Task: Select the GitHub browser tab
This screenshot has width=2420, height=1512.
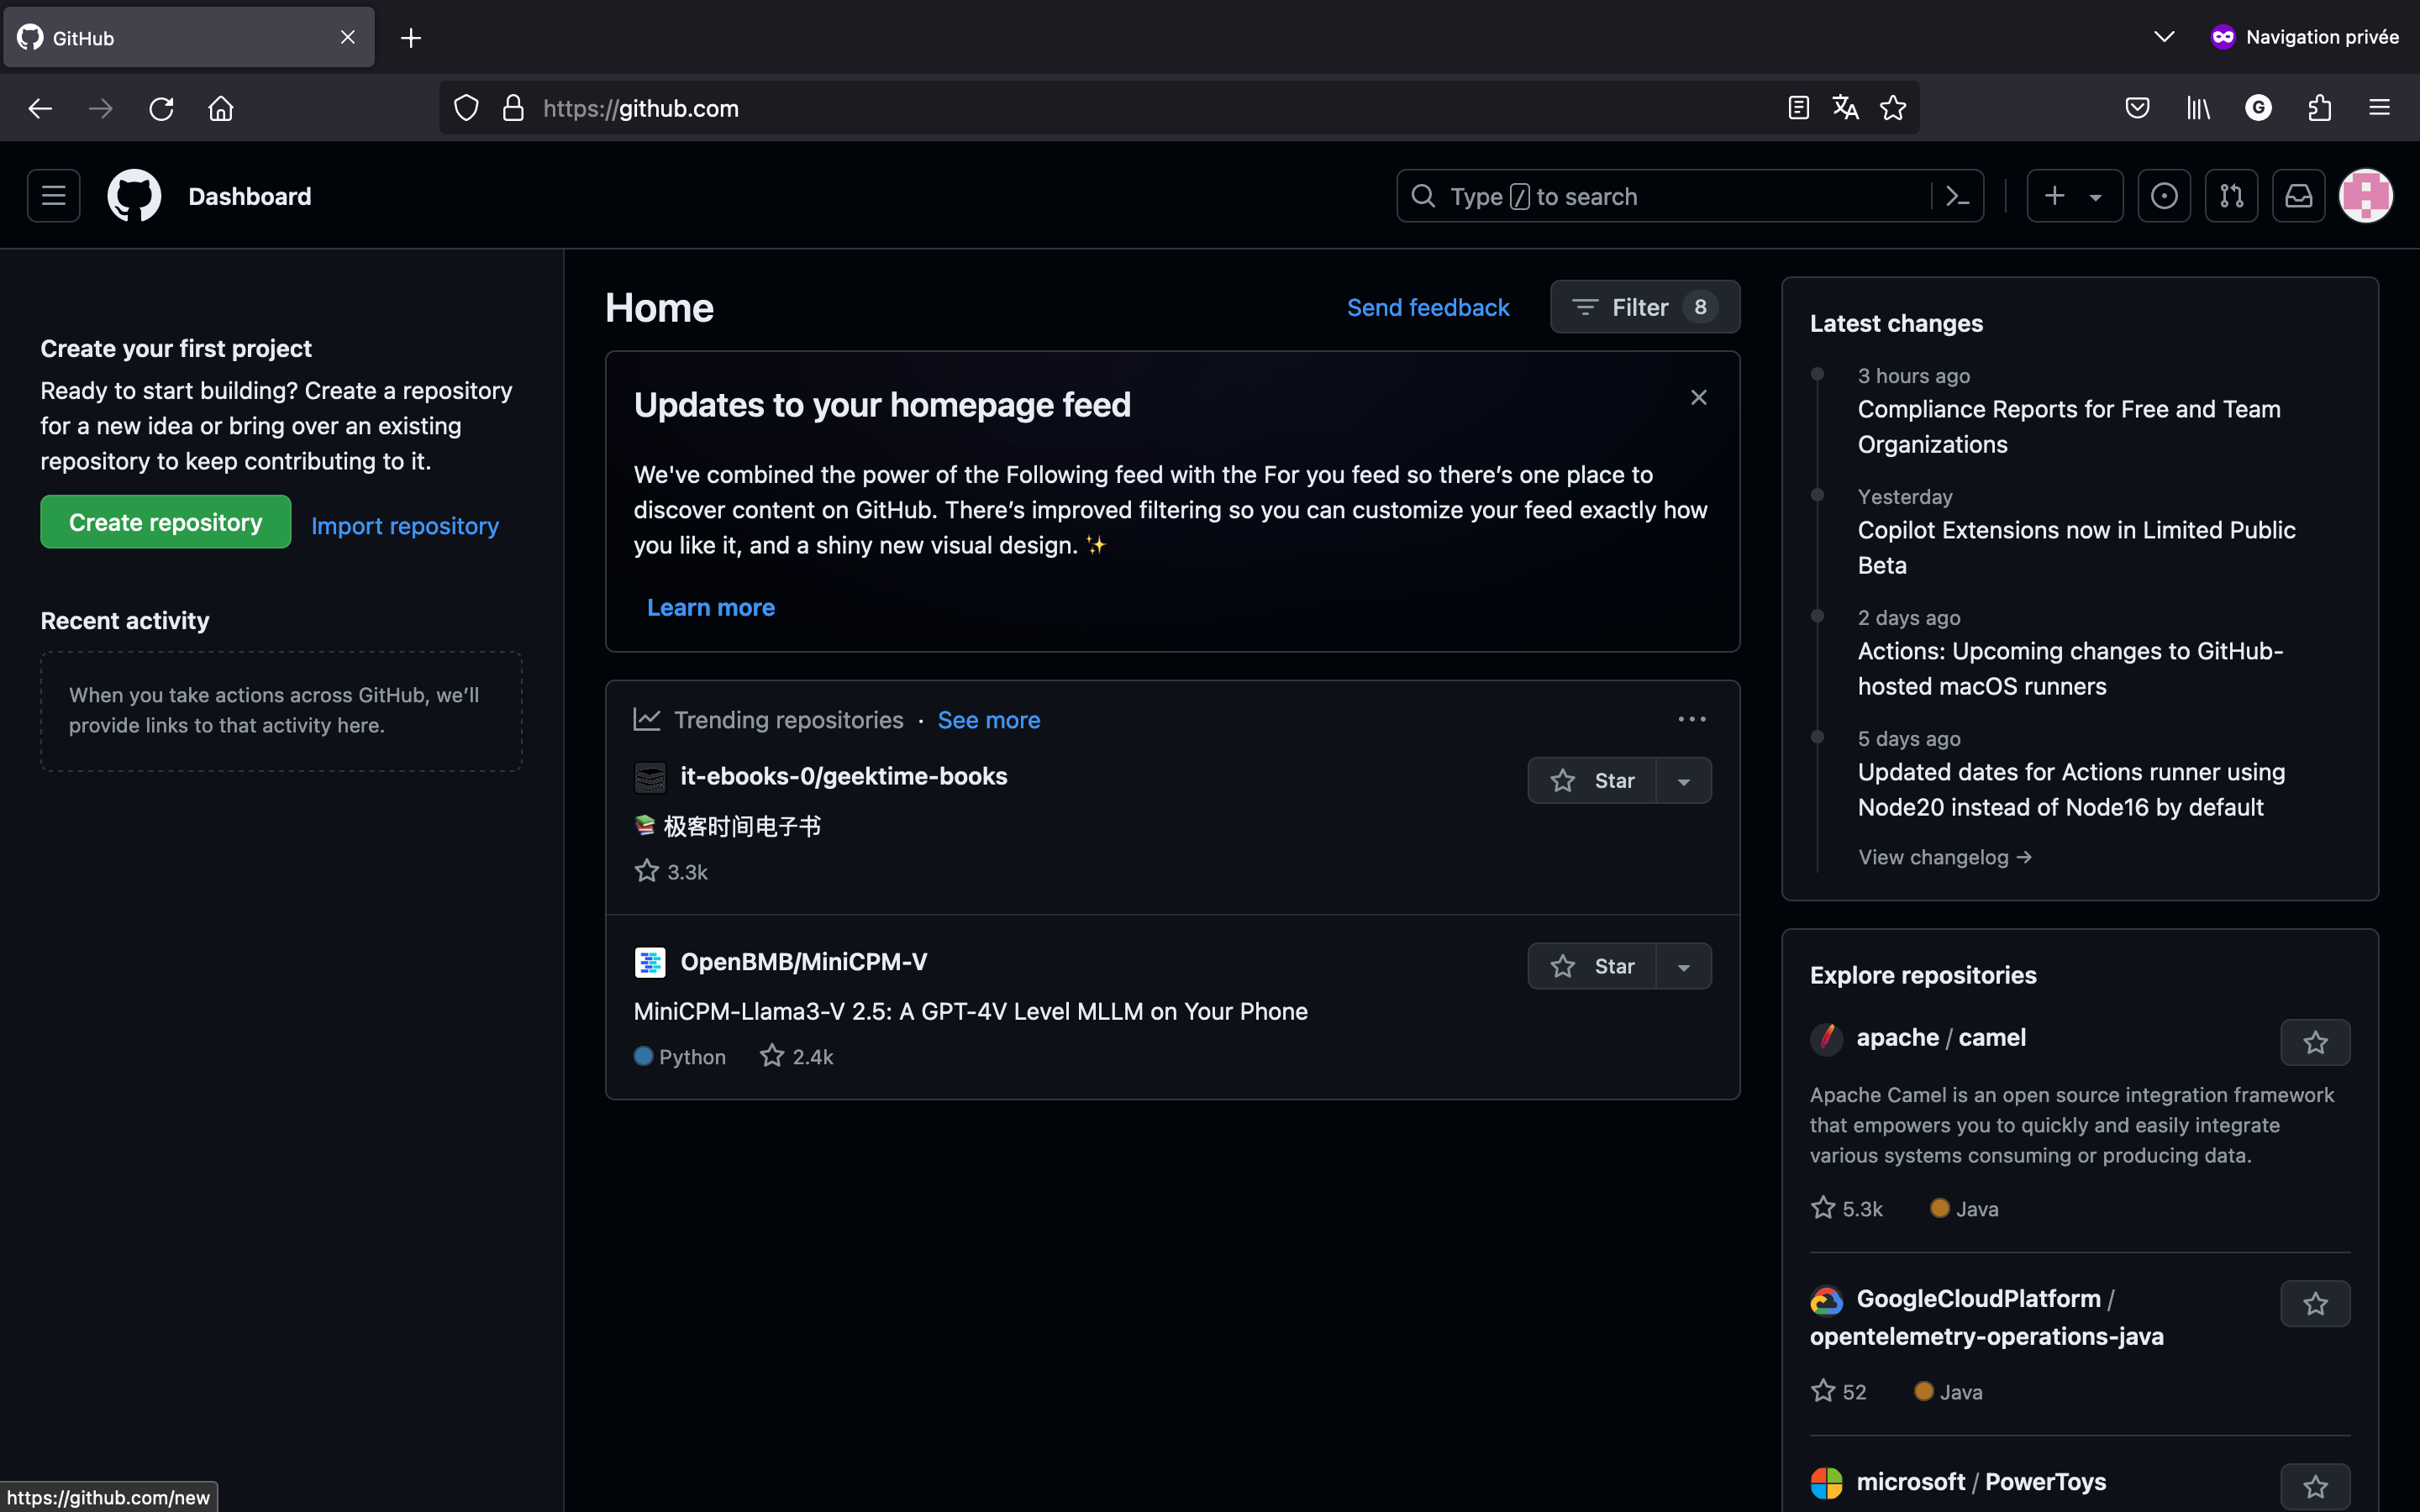Action: [x=188, y=38]
